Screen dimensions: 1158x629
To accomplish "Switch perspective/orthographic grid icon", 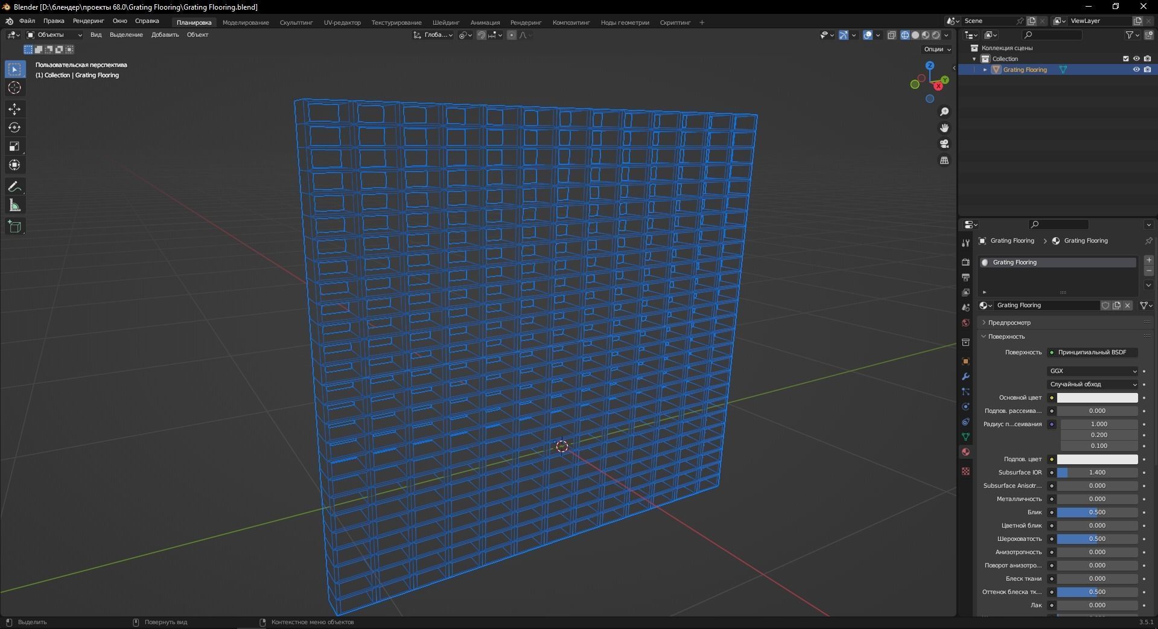I will point(944,161).
